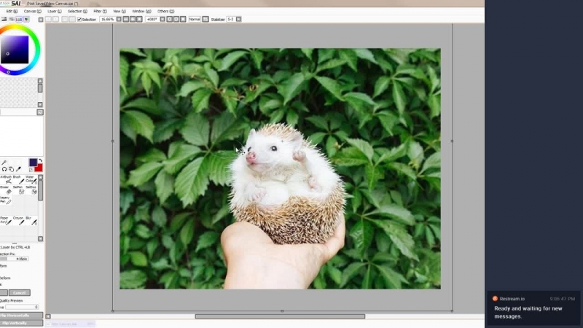Viewport: 583px width, 328px height.
Task: Swap foreground and background colors arrow
Action: [40, 160]
